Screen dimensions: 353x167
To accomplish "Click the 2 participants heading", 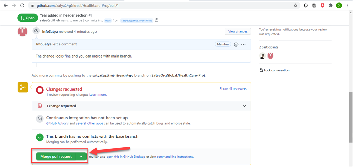I will click(269, 47).
